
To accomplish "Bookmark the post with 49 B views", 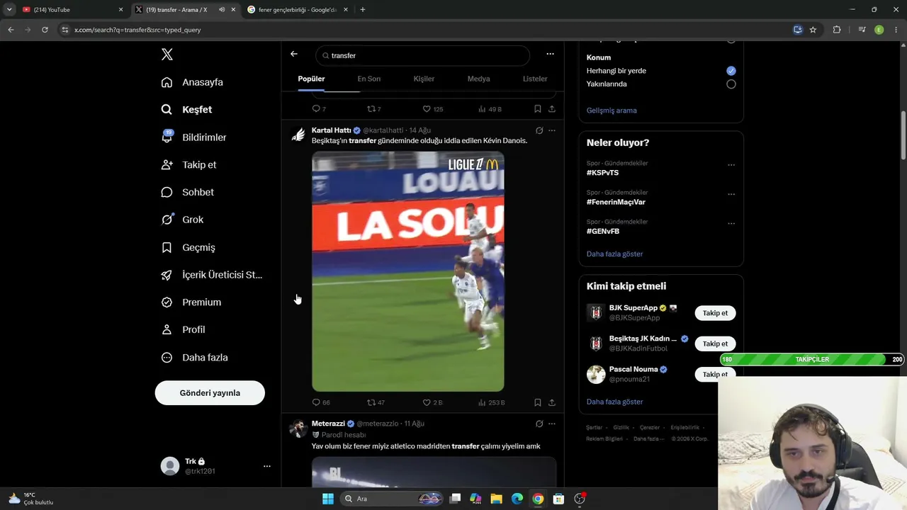I will point(537,109).
